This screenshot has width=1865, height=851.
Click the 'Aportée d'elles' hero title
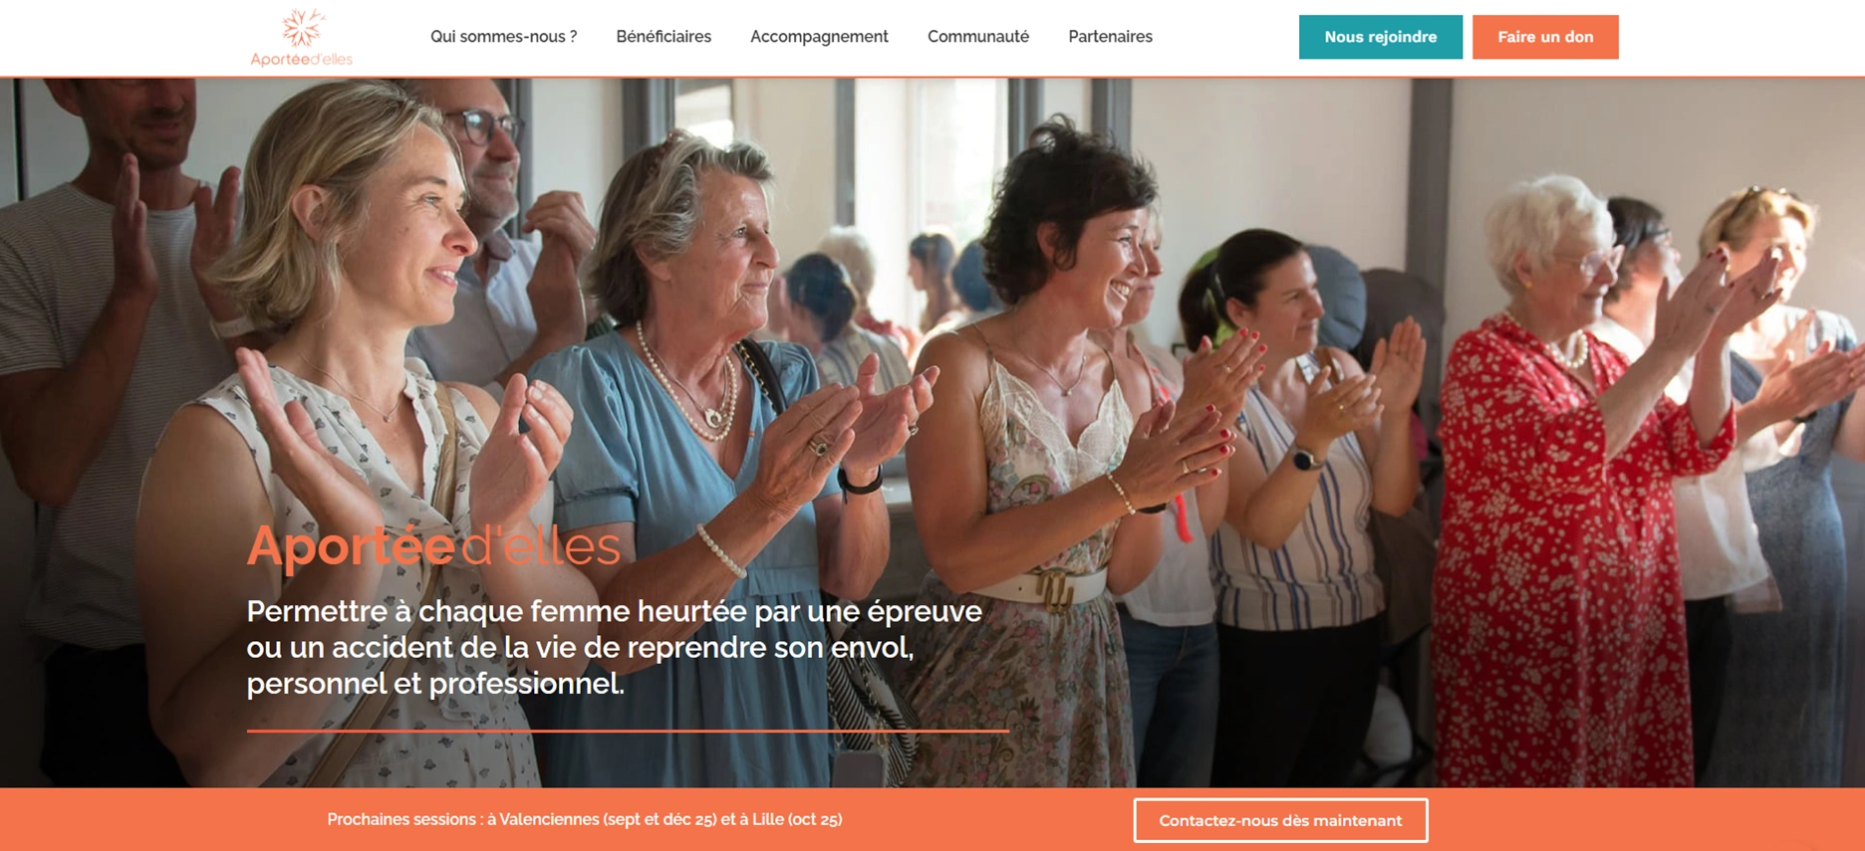click(433, 545)
